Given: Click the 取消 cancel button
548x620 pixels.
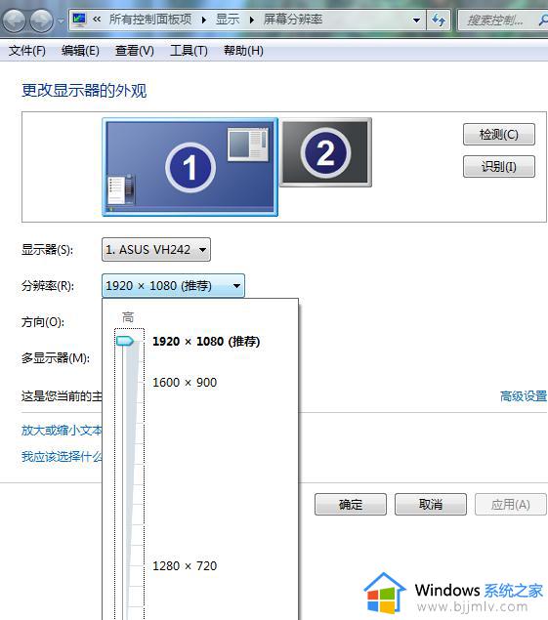Looking at the screenshot, I should pyautogui.click(x=431, y=504).
